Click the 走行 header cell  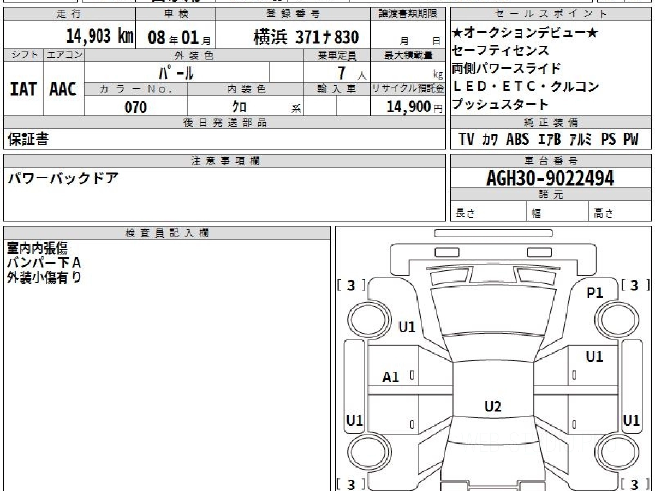click(x=69, y=14)
